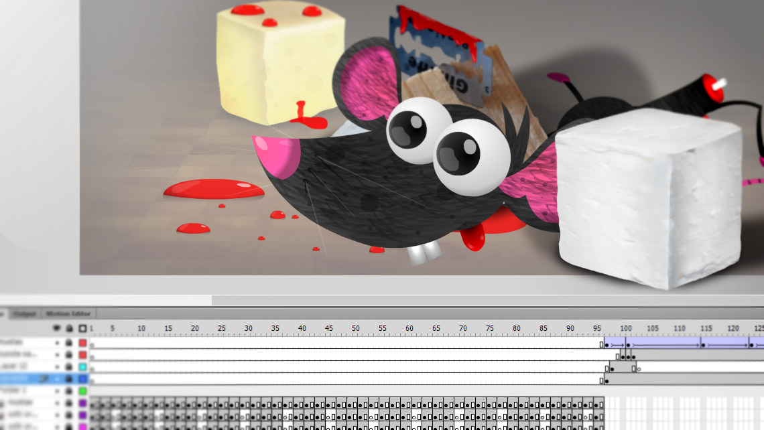The image size is (764, 430).
Task: Click red outline swatch of top tweened layer
Action: pyautogui.click(x=83, y=343)
